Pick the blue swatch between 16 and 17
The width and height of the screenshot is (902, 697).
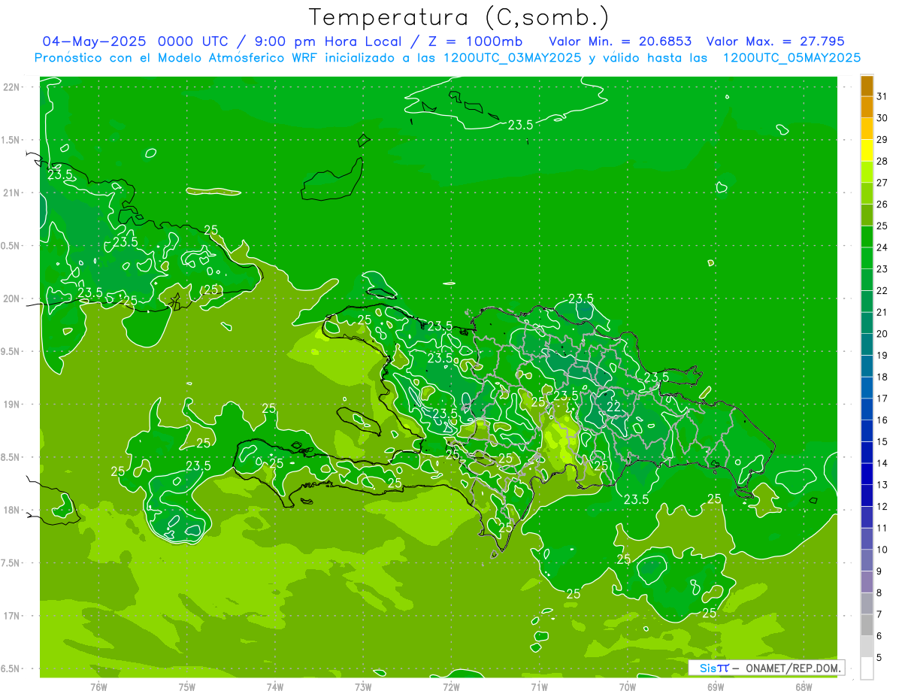tap(867, 410)
